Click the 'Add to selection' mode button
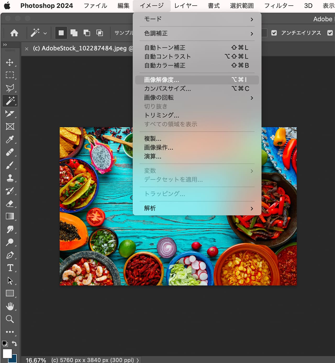Viewport: 335px width, 363px height. coord(74,33)
